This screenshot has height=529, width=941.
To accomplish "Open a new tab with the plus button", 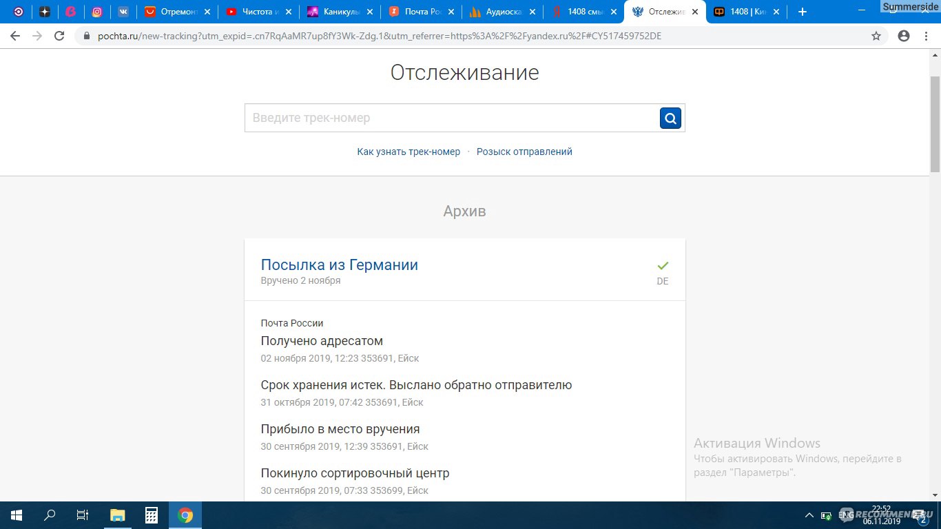I will pos(802,12).
